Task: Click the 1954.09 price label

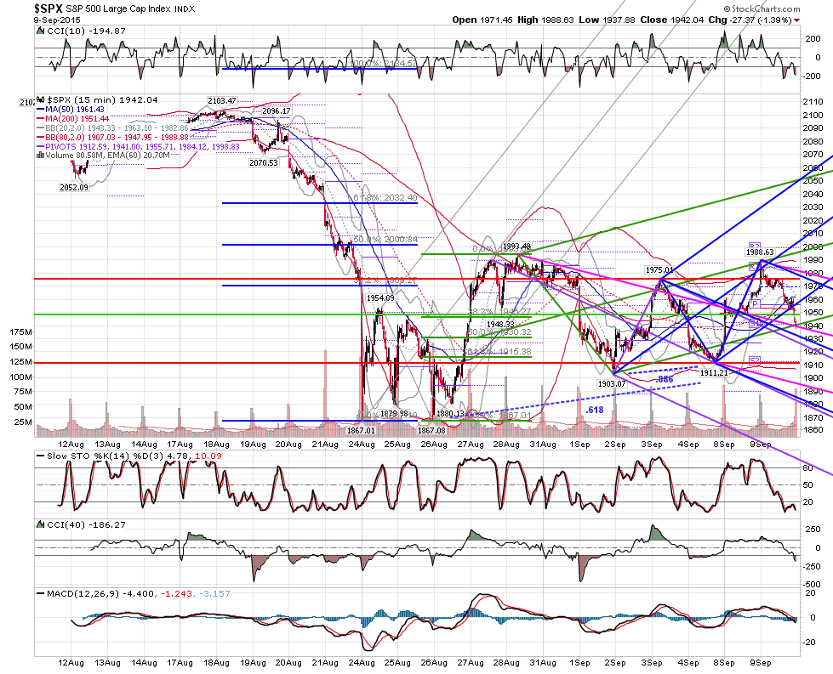Action: (380, 298)
